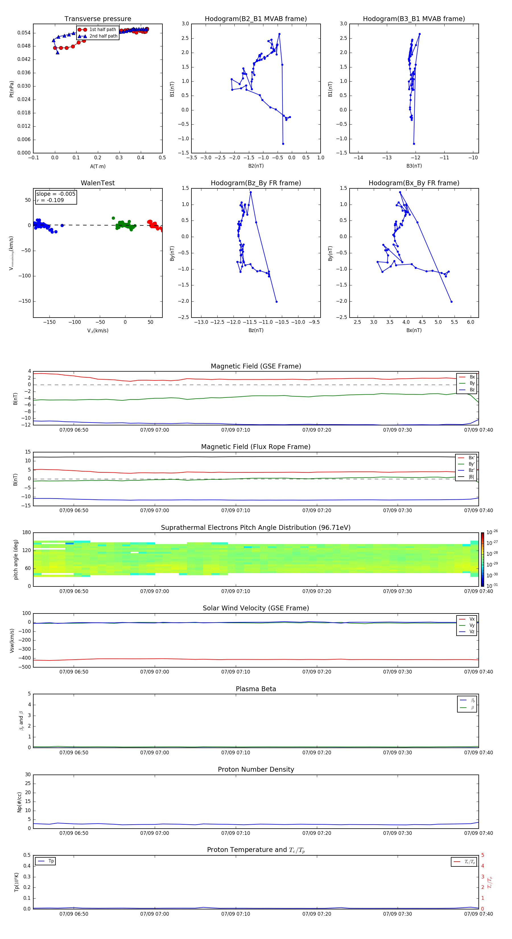This screenshot has height=939, width=512.
Task: Select the "Bx(nT)" x-axis label
Action: [414, 331]
